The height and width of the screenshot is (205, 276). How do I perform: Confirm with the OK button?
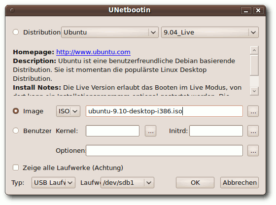tap(195, 183)
